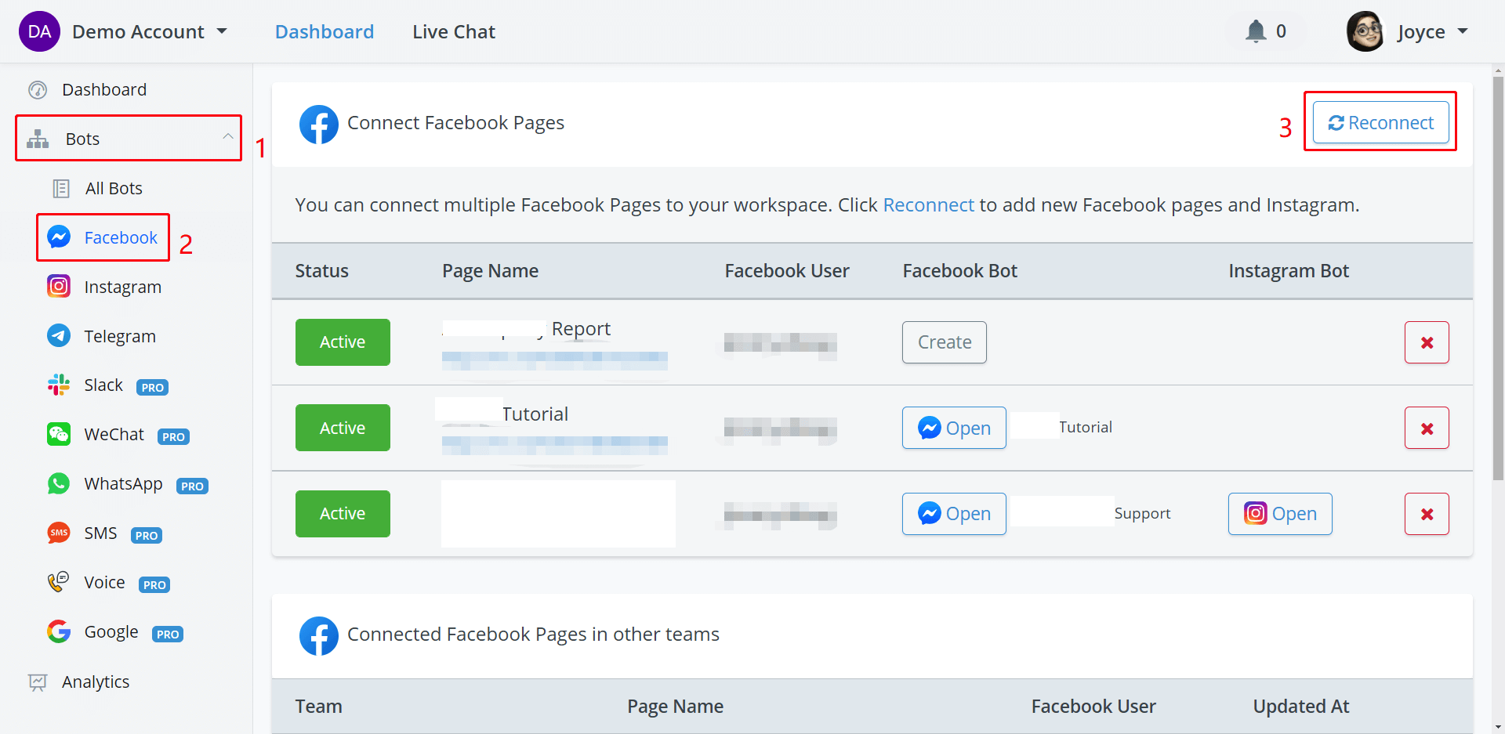Viewport: 1505px width, 734px height.
Task: Click the WhatsApp logo icon
Action: (59, 483)
